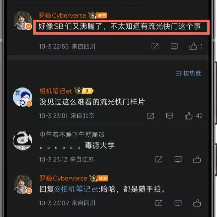Like the main post by 罗巍Cyberverse

(193, 46)
